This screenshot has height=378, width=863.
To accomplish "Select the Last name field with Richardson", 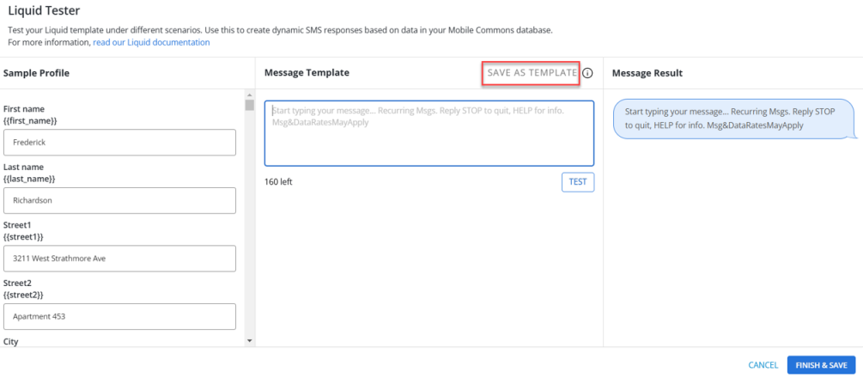I will (119, 200).
